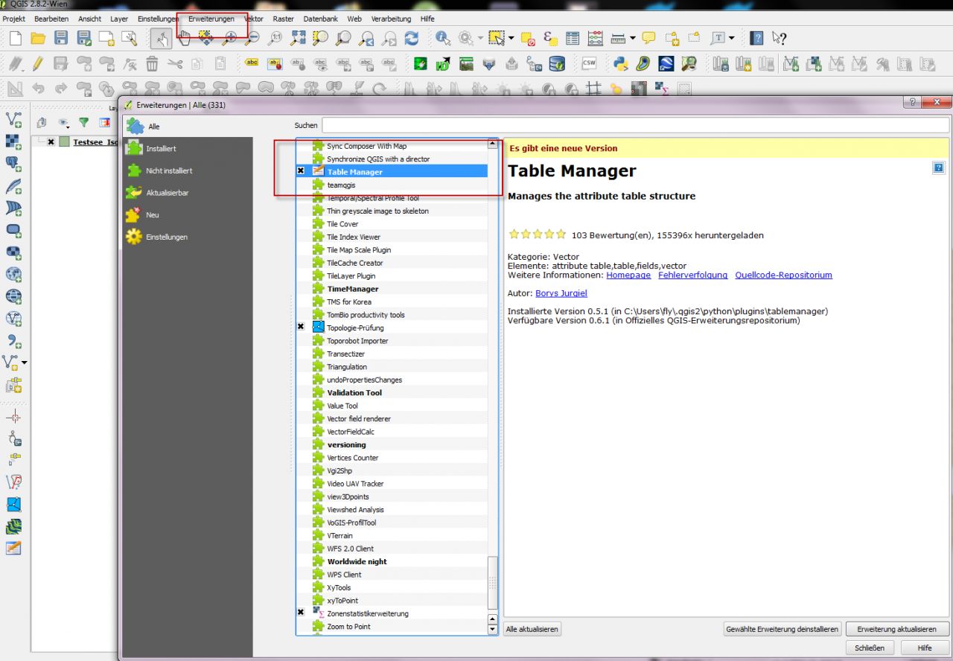
Task: Expand the feature selection tool dropdown arrow
Action: click(512, 38)
